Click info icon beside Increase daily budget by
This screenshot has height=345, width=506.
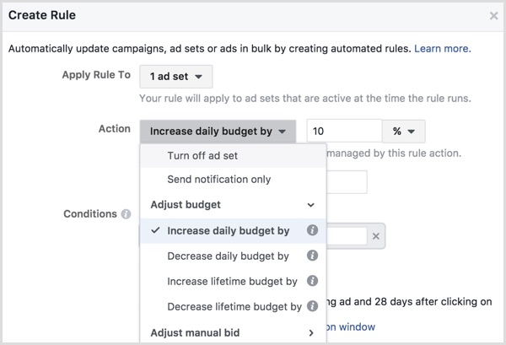click(x=312, y=230)
